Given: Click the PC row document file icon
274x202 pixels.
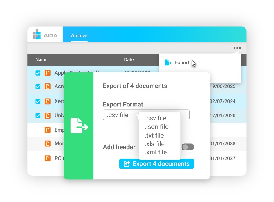Looking at the screenshot, I should 47,158.
